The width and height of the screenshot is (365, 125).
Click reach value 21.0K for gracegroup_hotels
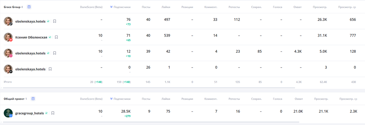(x=298, y=111)
